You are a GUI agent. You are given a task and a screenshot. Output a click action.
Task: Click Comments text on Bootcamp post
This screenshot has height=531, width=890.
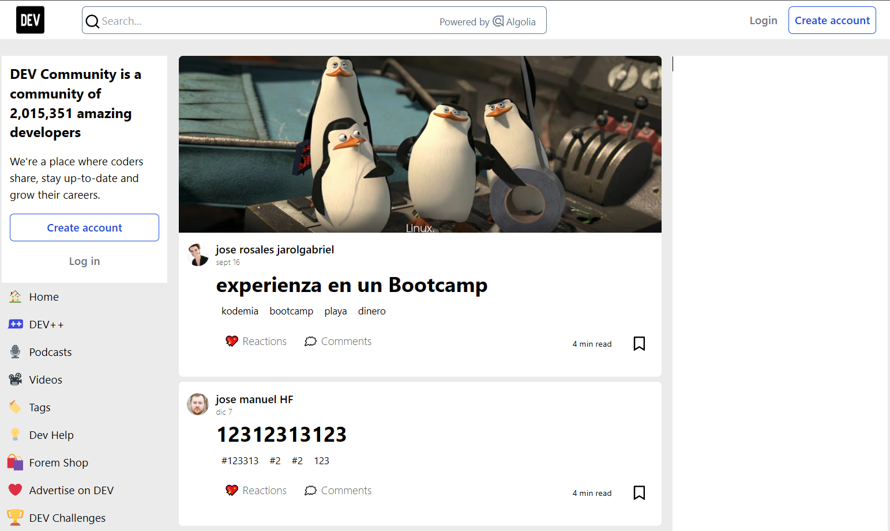tap(346, 341)
